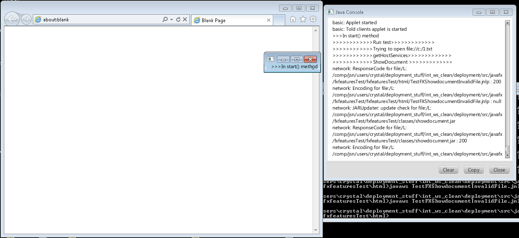
Task: Click the Clear button in Java Console
Action: point(448,170)
